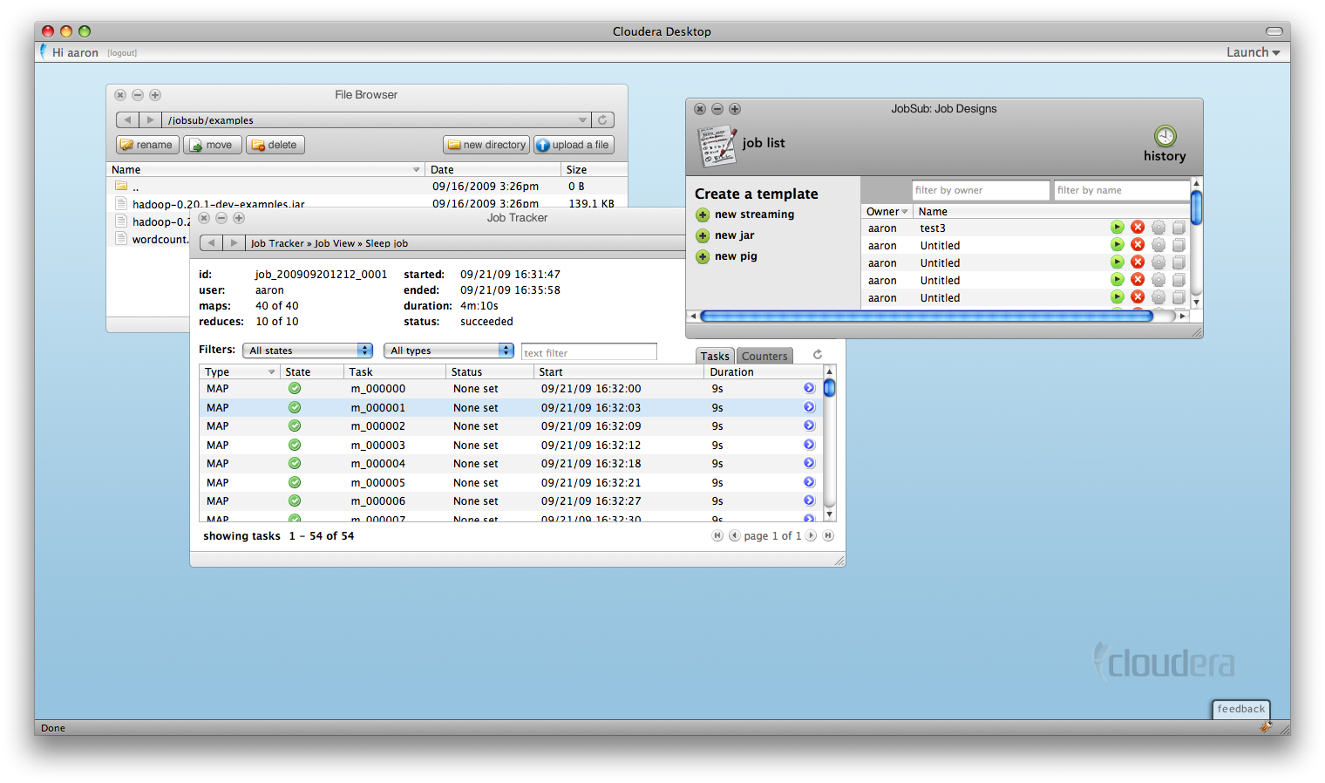Switch to the Tasks tab
The width and height of the screenshot is (1325, 783).
click(x=715, y=356)
